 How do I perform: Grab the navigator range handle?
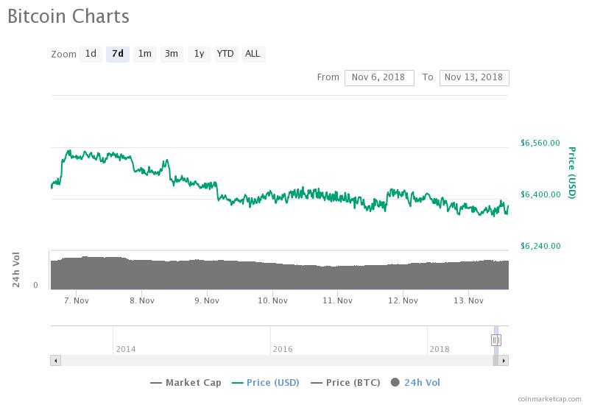pos(495,340)
